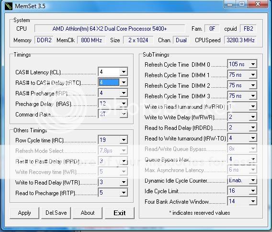Screen dimensions: 272x232
Task: Click the SubTimings group label
Action: tap(156, 55)
